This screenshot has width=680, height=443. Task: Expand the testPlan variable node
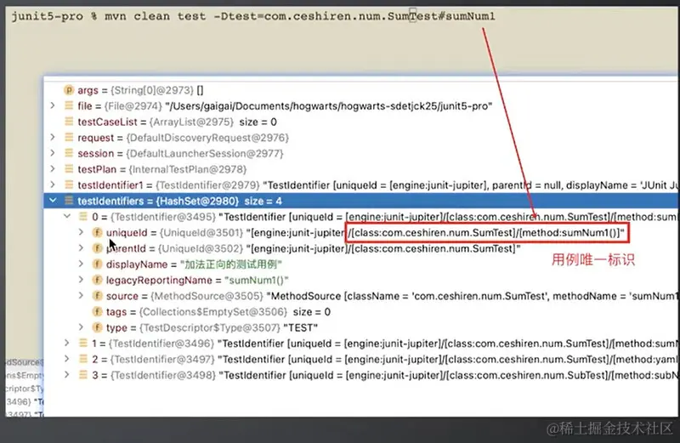(53, 169)
